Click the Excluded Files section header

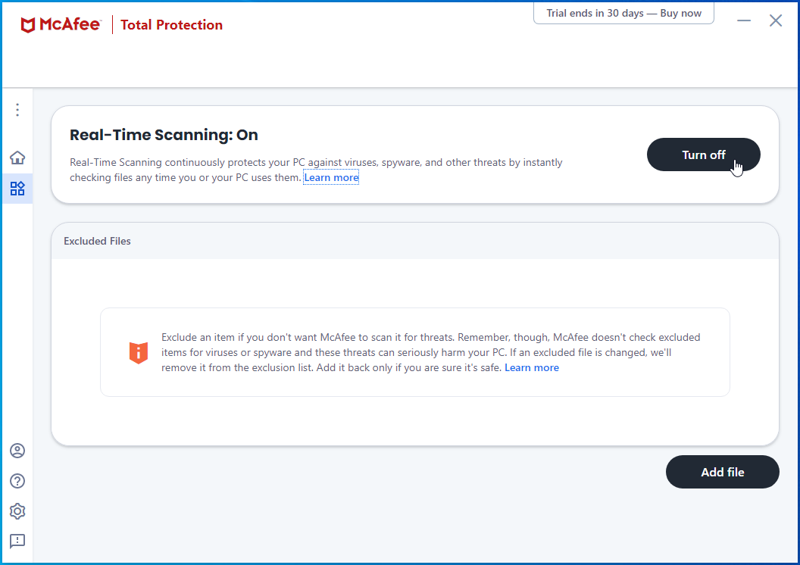pyautogui.click(x=97, y=241)
